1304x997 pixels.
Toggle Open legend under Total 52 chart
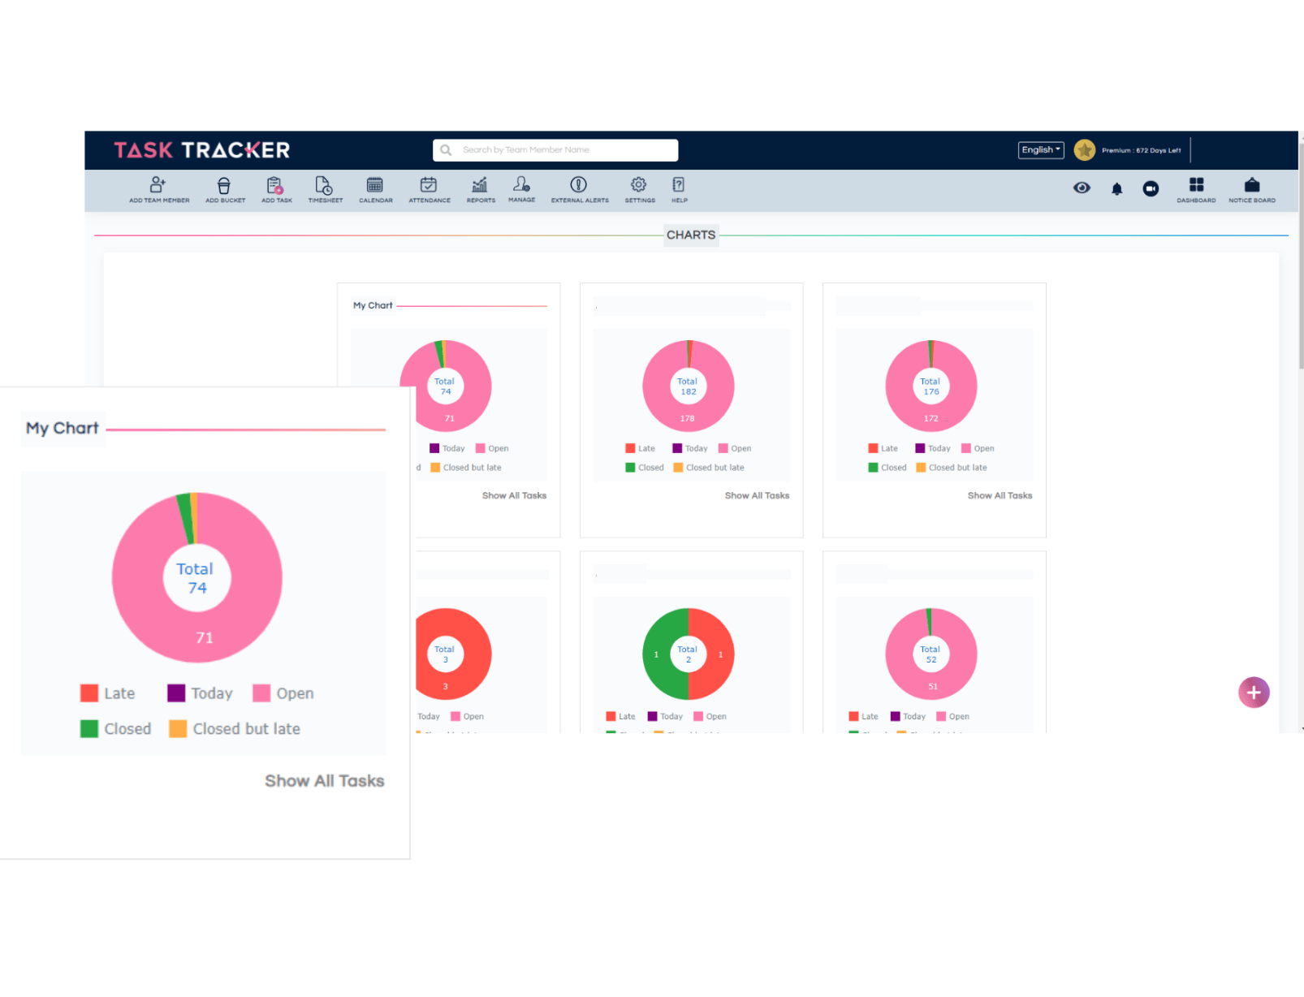(952, 716)
